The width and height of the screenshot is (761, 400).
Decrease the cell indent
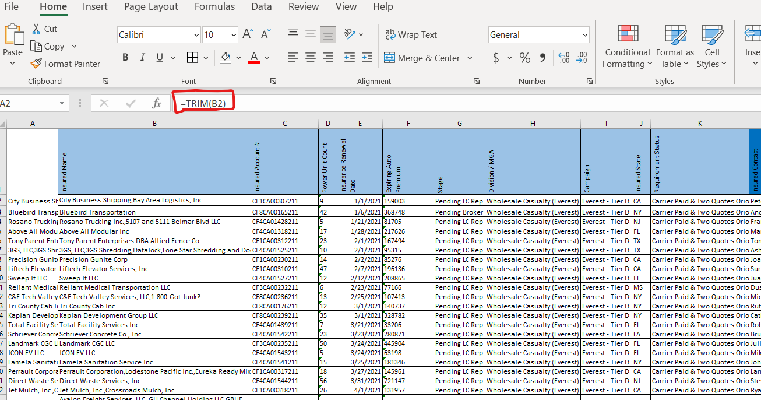pos(350,58)
